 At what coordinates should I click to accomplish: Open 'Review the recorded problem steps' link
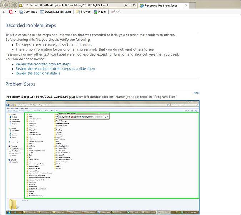point(43,64)
